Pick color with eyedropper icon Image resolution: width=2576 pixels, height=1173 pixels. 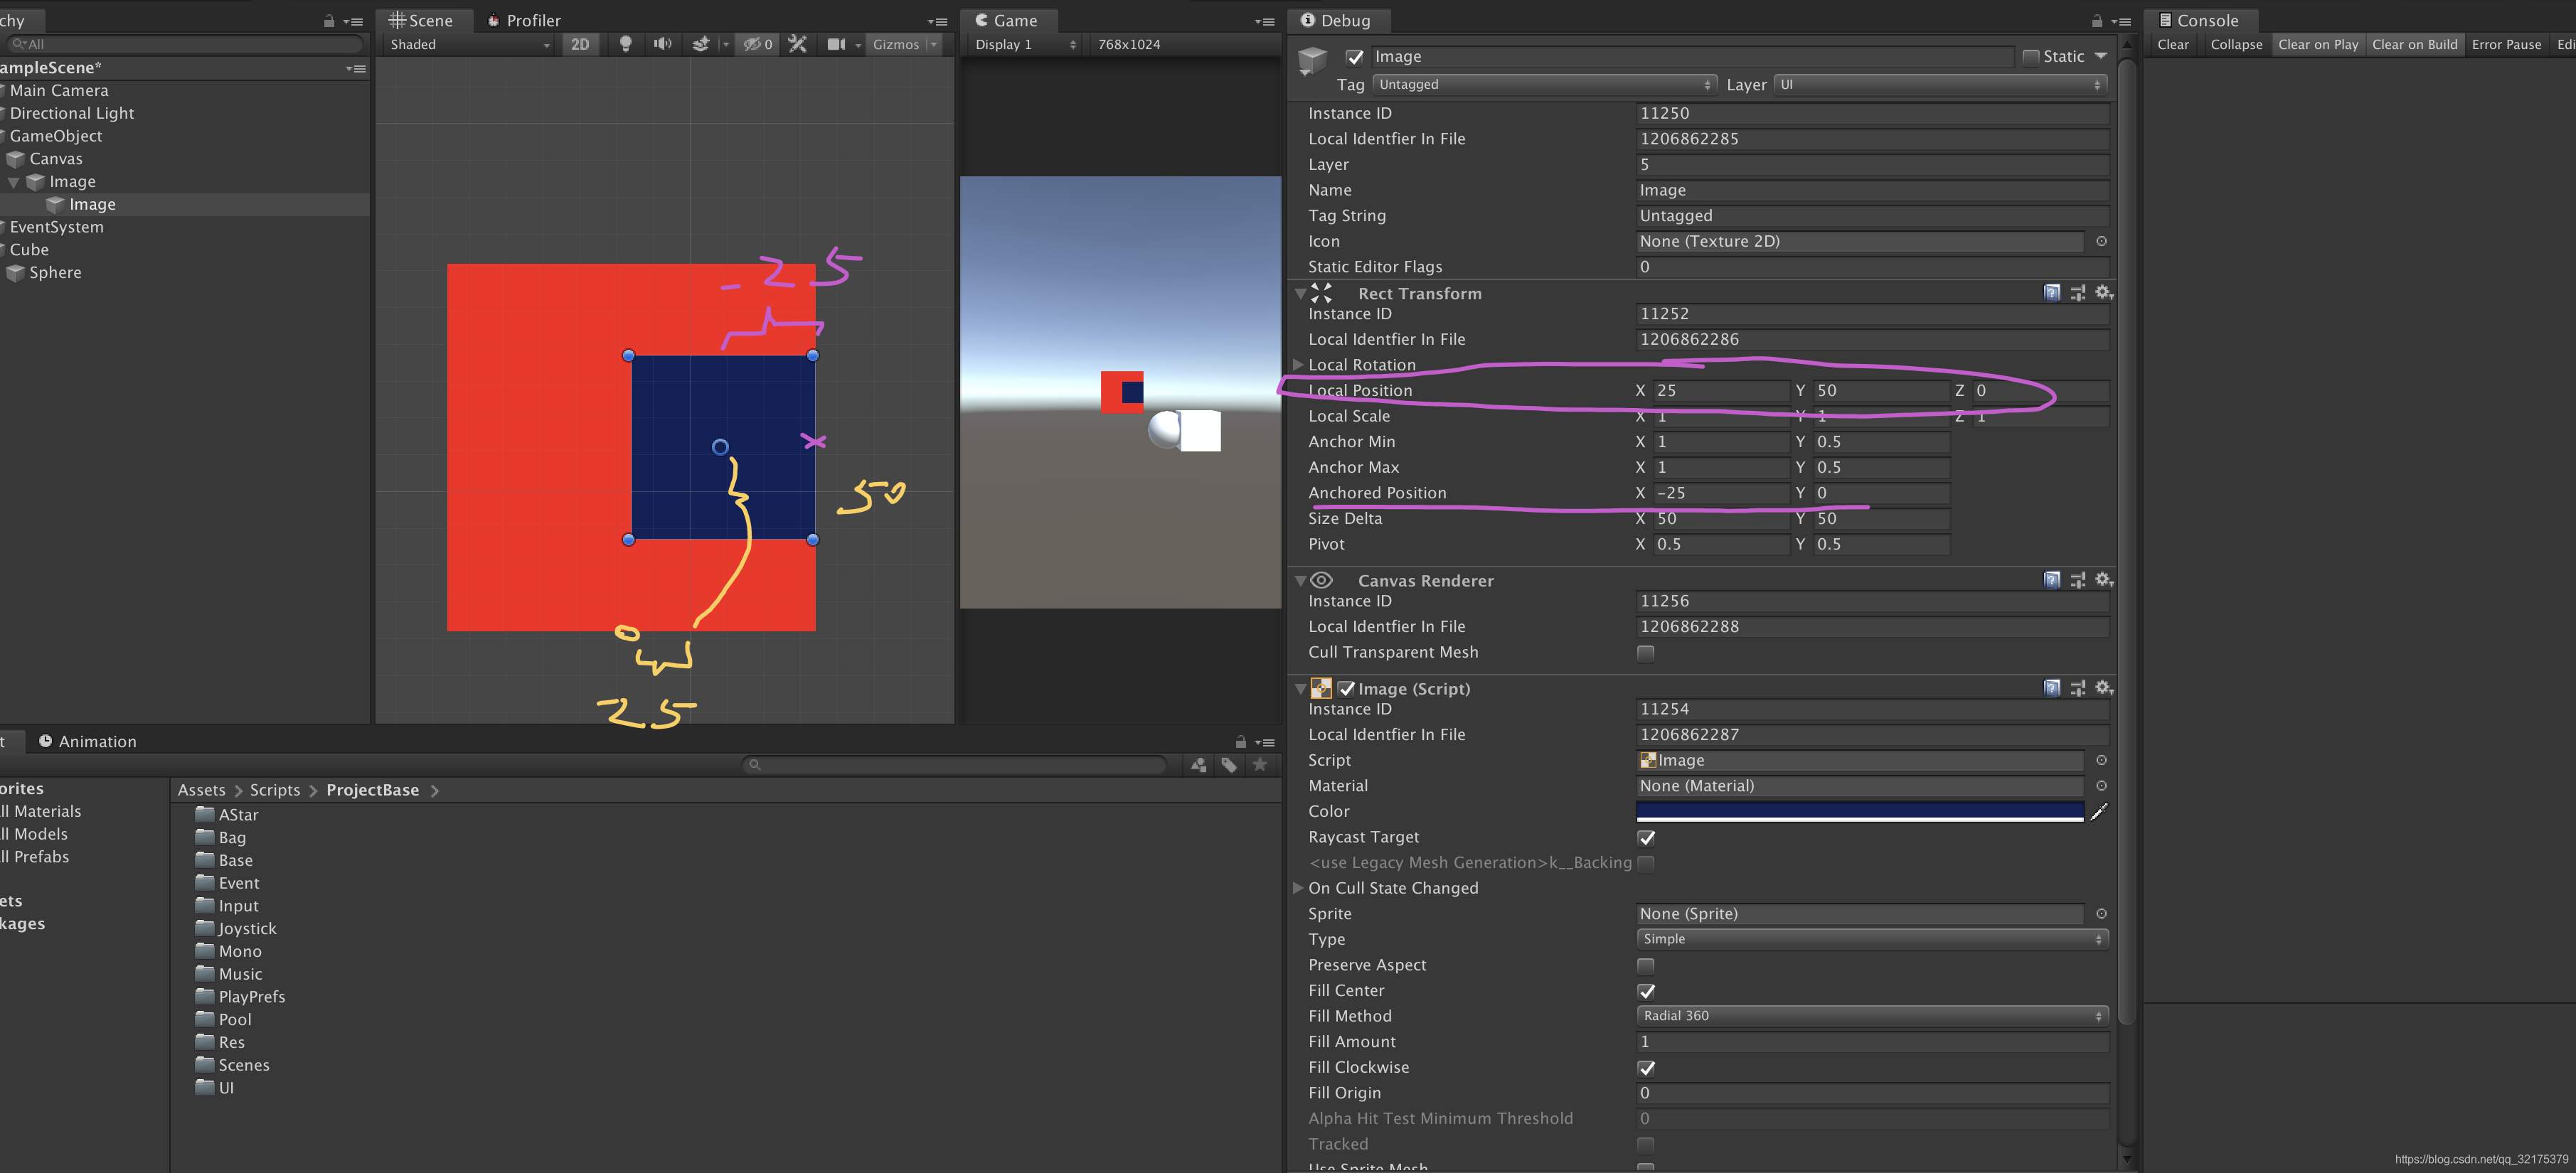pos(2099,812)
